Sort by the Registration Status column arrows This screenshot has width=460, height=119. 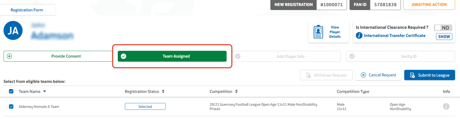[163, 91]
